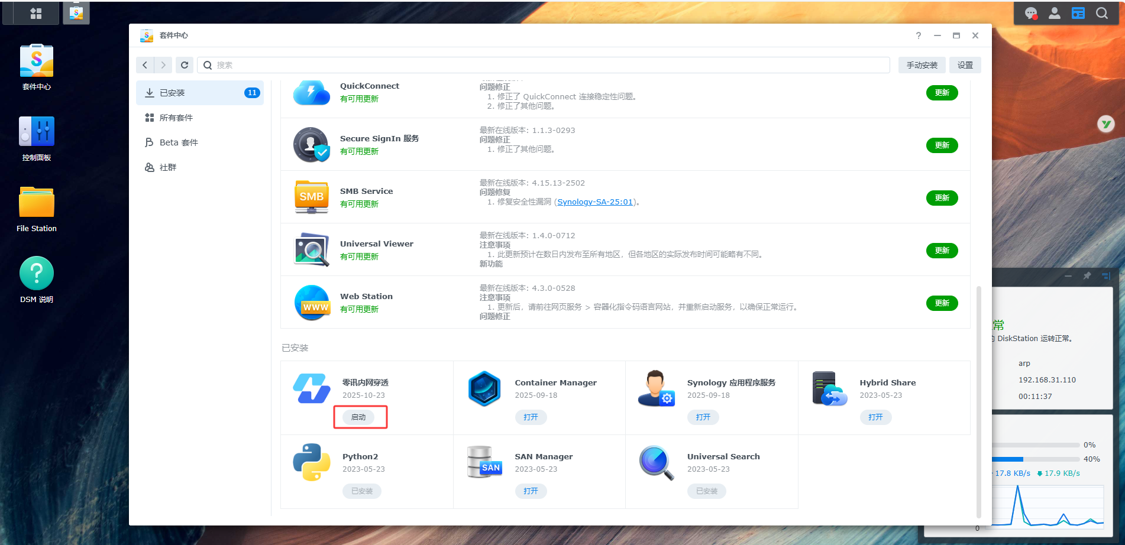This screenshot has height=545, width=1125.
Task: Click the Synology-SA-25:01 security advisory link
Action: [x=594, y=202]
